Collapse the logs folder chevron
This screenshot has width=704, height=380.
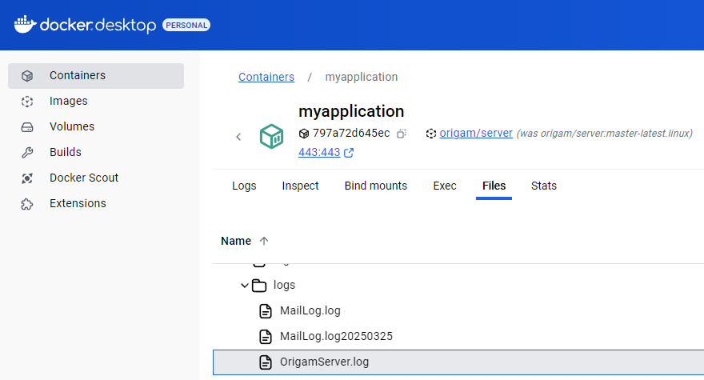pos(244,286)
